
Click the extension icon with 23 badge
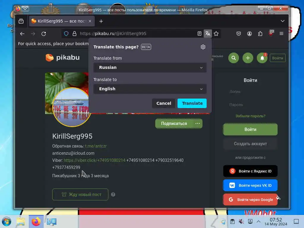(271, 33)
